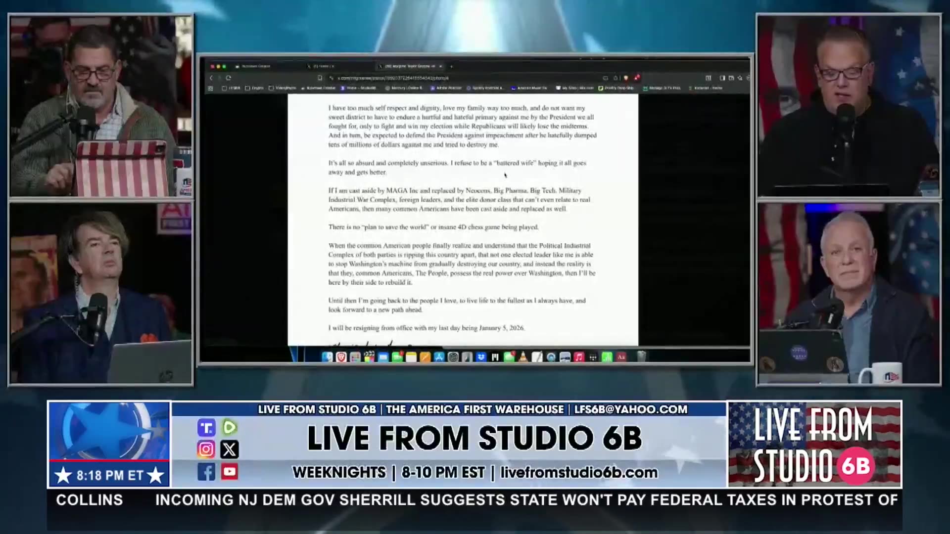Click the Rumble icon in banner
The image size is (950, 534).
coord(229,427)
